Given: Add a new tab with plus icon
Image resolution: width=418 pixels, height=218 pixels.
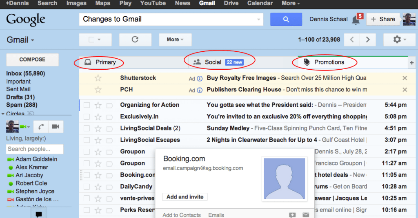Looking at the screenshot, I should tap(411, 63).
